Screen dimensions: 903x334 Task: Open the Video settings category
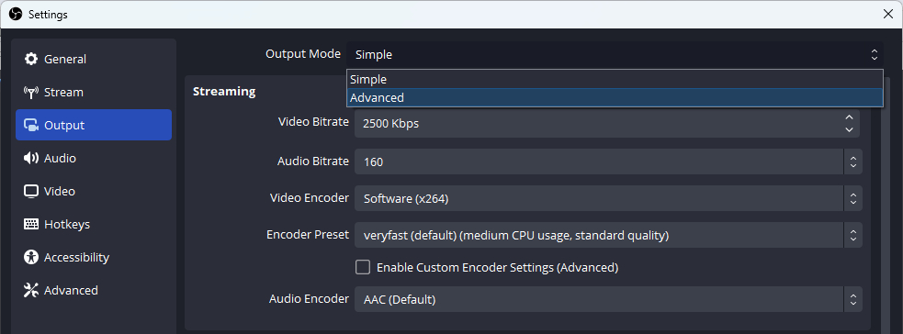94,191
